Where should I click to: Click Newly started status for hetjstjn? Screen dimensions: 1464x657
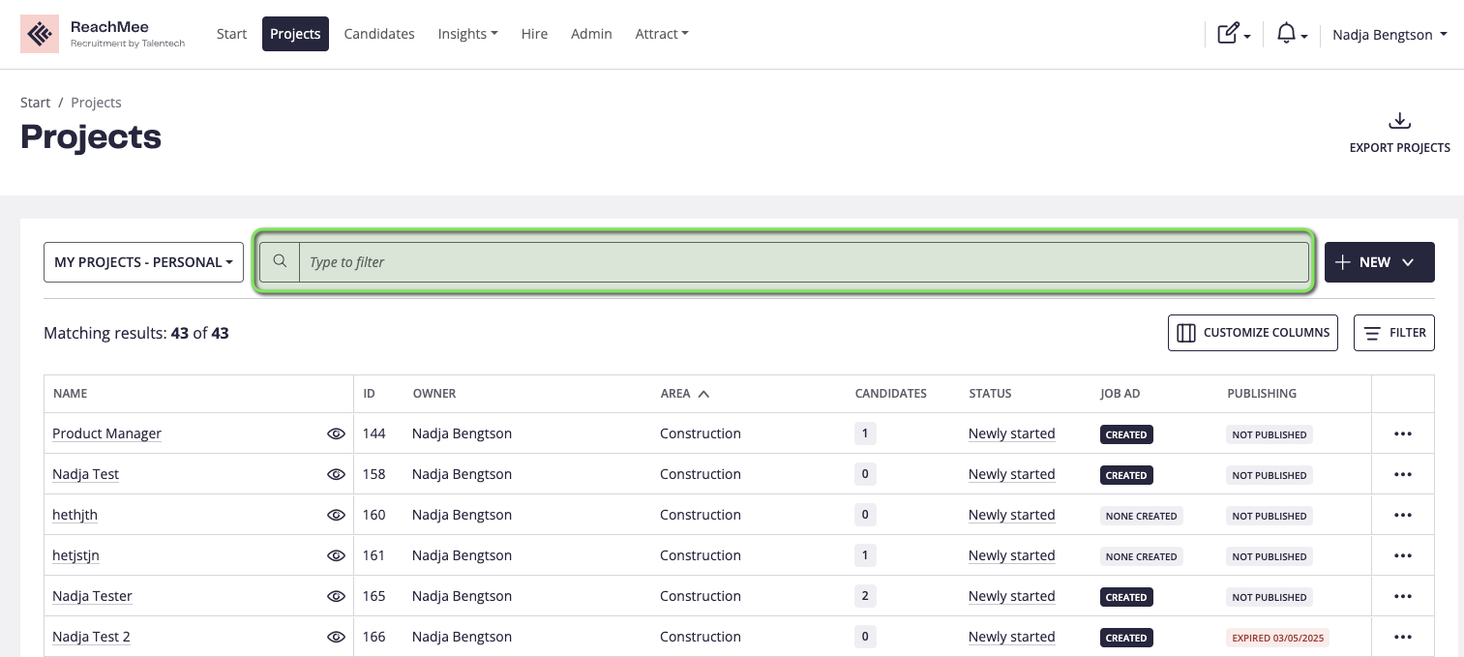[x=1011, y=555]
